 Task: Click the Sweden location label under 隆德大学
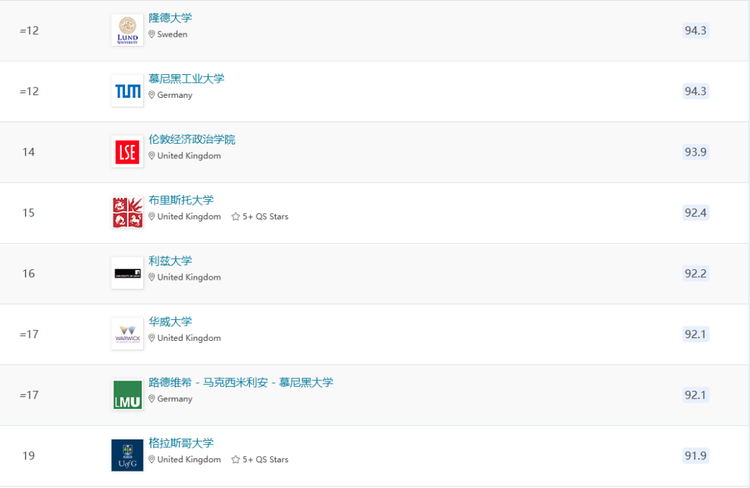click(172, 34)
